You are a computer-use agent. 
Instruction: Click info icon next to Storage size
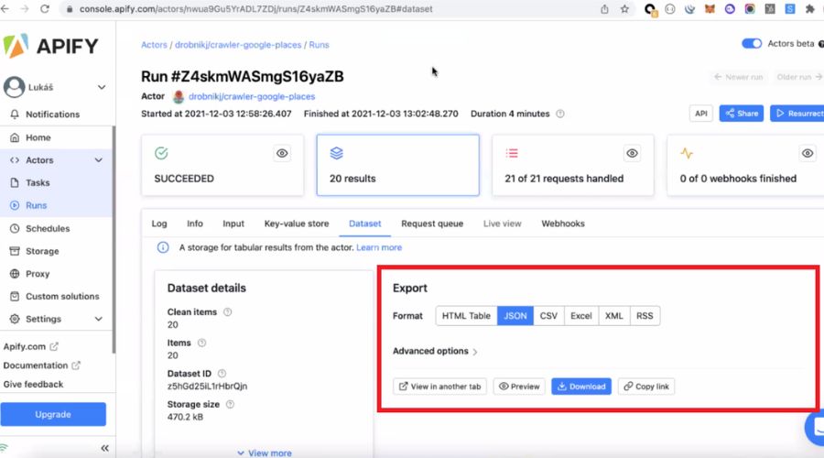point(230,404)
